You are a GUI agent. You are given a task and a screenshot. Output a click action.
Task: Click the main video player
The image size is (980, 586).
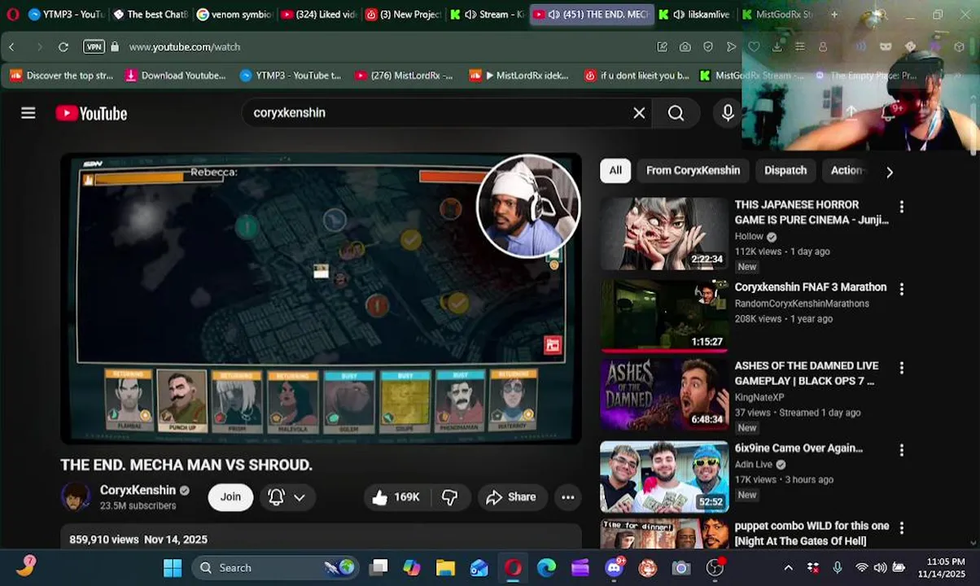[x=322, y=299]
